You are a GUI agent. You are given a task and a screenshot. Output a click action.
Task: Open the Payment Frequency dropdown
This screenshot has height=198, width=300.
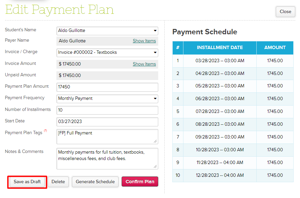[x=107, y=98]
